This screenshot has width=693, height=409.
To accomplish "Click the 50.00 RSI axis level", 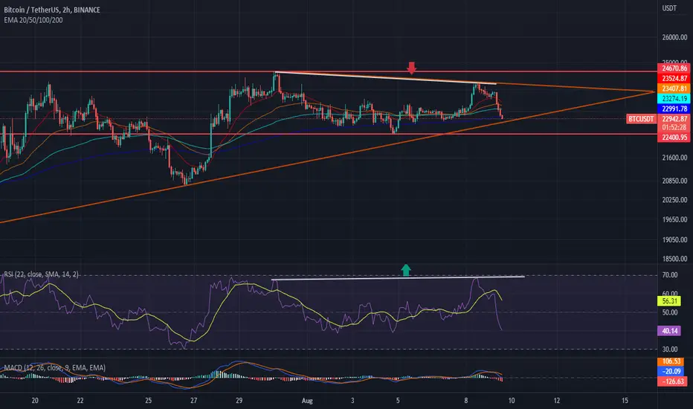I will (x=670, y=312).
